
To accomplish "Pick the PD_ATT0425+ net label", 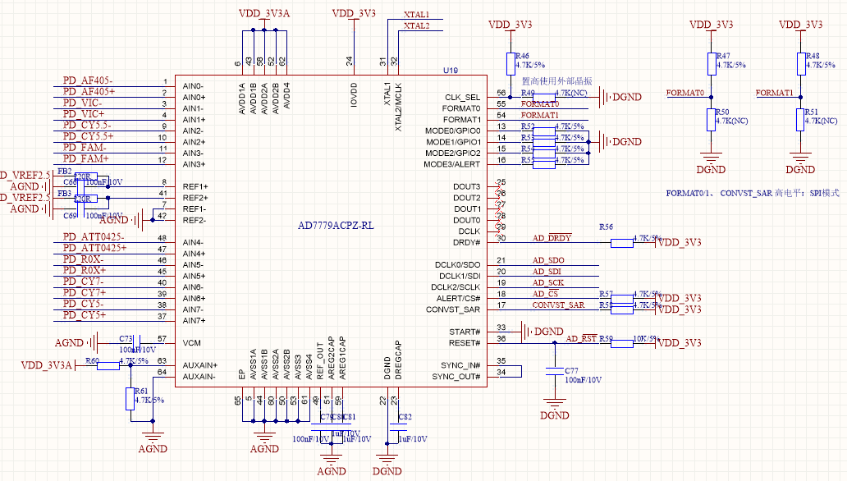I will [x=94, y=248].
